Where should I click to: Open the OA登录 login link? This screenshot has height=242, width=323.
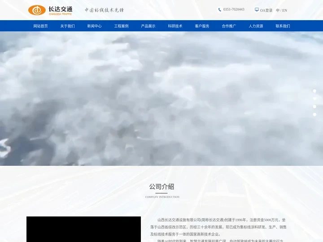(266, 10)
